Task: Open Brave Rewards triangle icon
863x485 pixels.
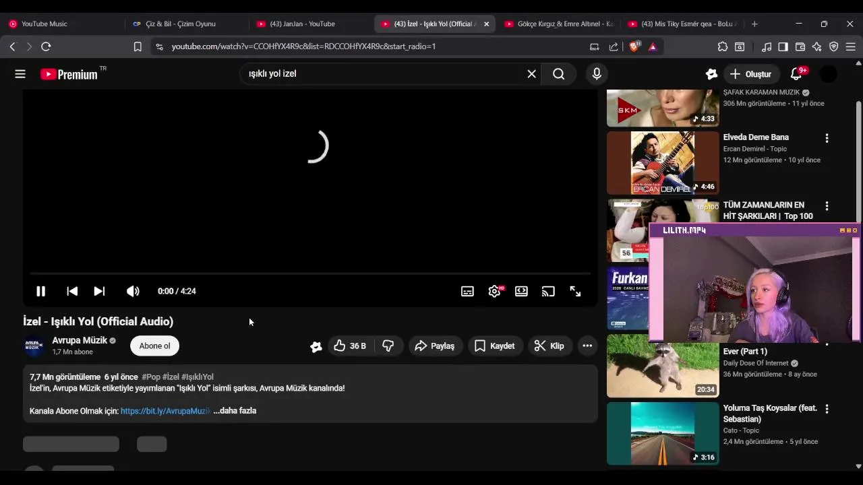Action: (653, 46)
